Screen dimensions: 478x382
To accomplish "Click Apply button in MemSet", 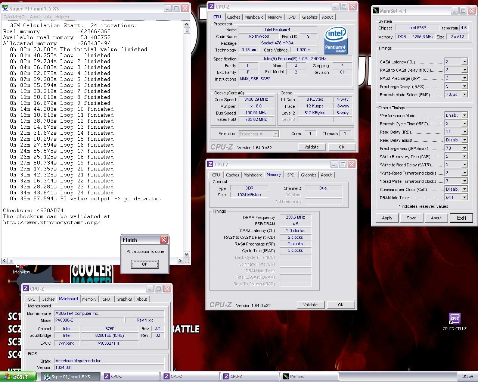I will [x=387, y=218].
